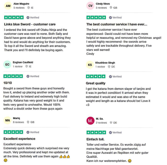
Task: Click Alan Maguire's AM avatar
Action: pos(8,6)
